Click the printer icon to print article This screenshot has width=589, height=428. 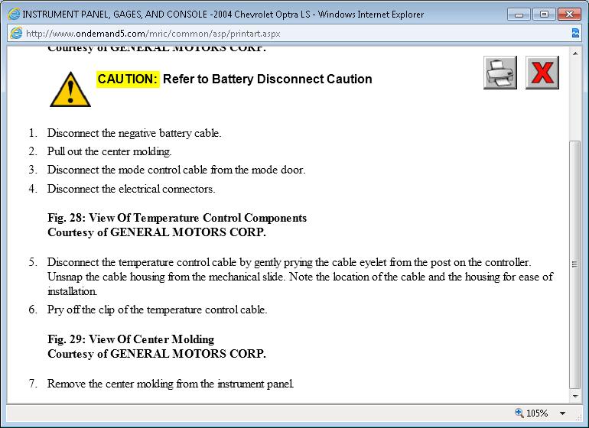click(x=500, y=73)
